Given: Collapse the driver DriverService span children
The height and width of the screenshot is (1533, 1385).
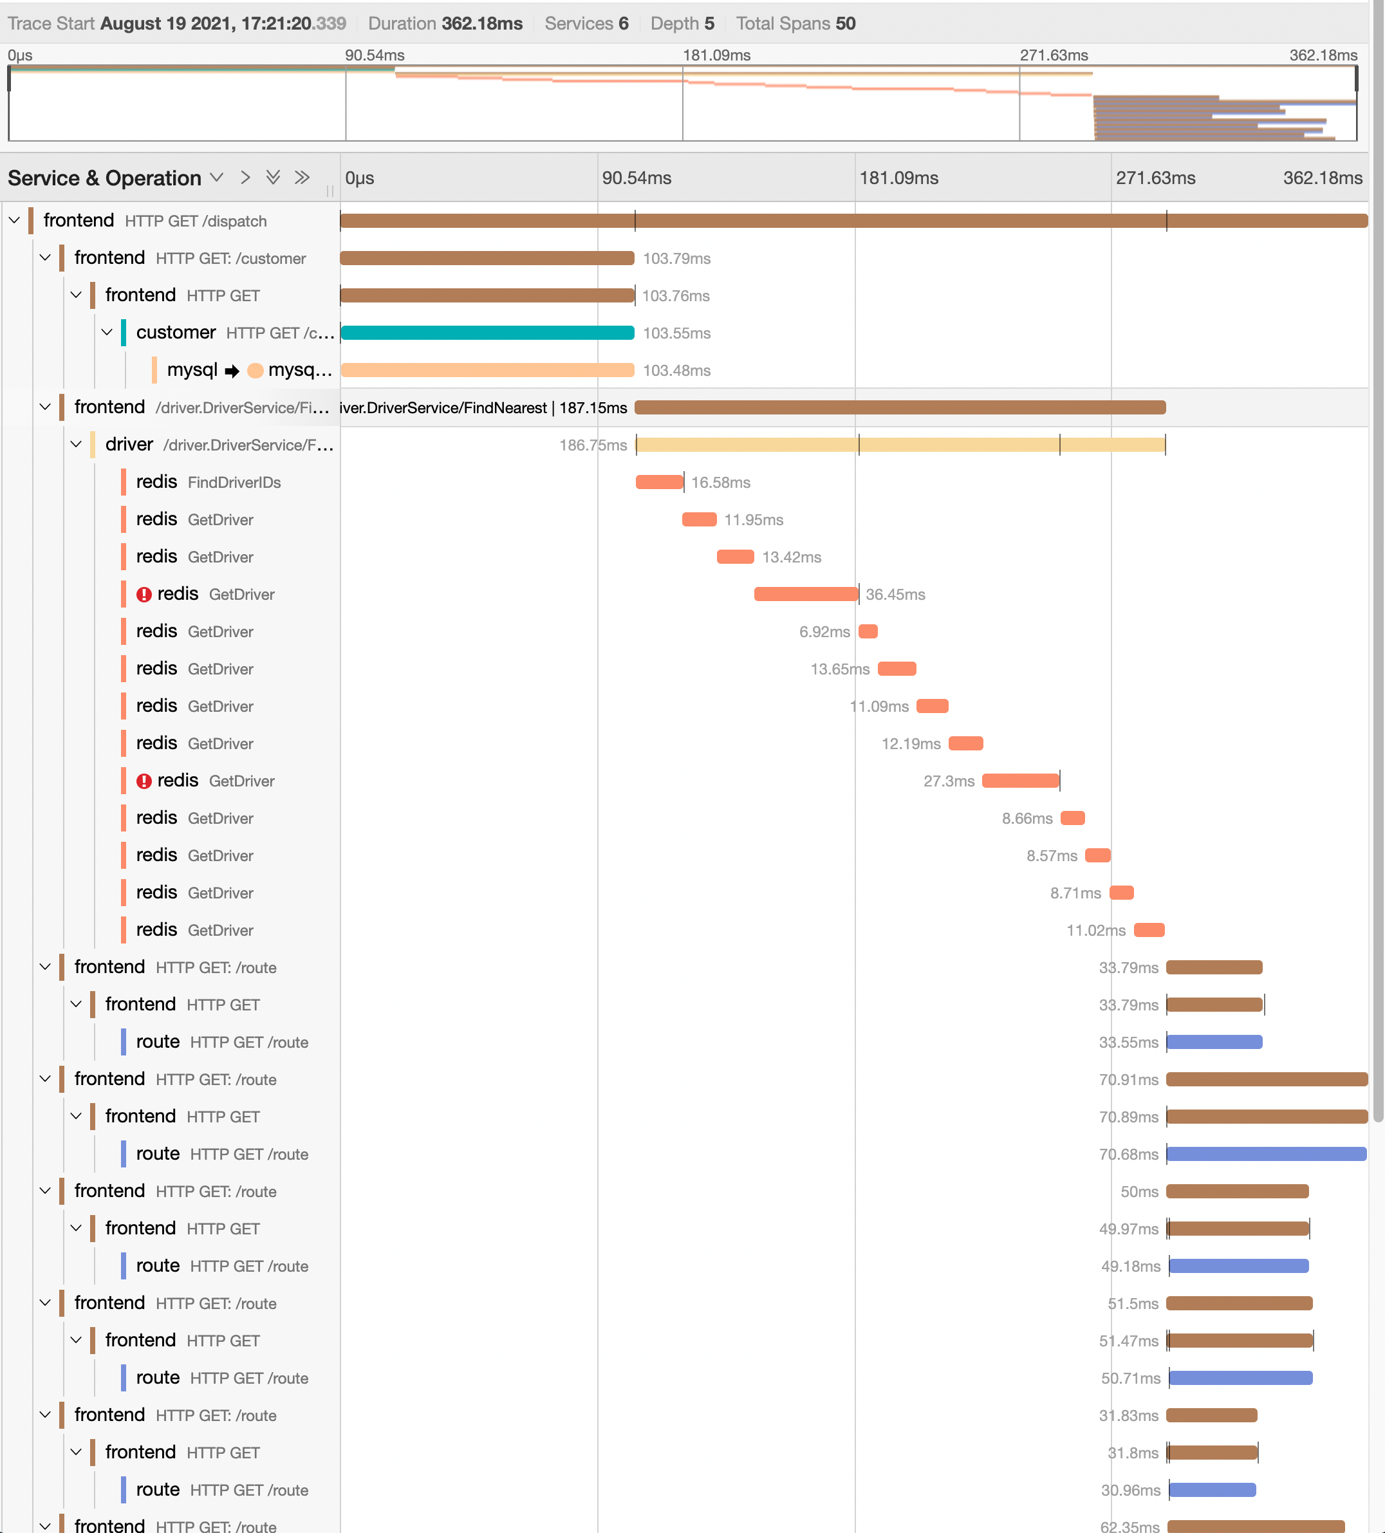Looking at the screenshot, I should click(x=76, y=444).
